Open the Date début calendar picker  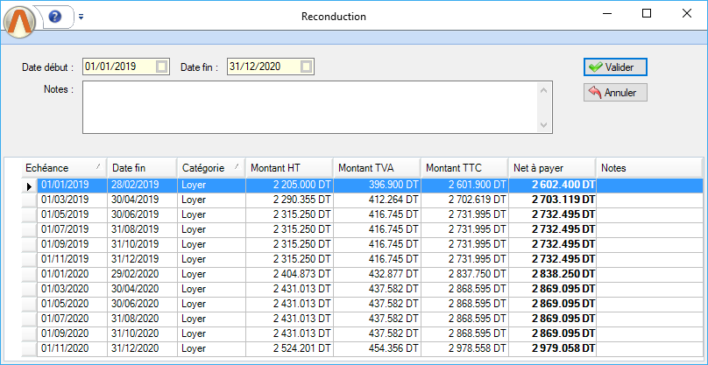(161, 67)
